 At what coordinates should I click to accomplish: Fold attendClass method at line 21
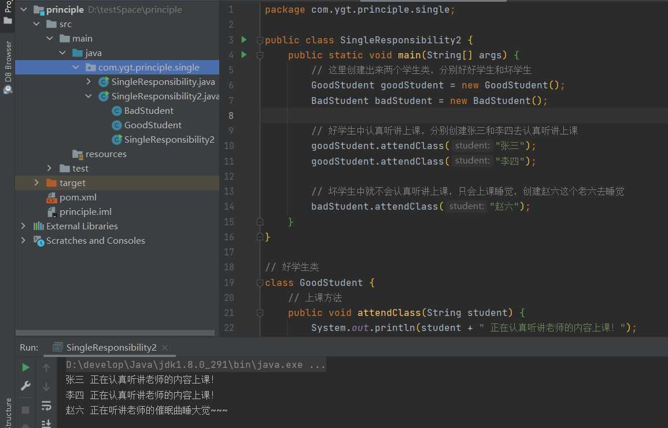260,313
